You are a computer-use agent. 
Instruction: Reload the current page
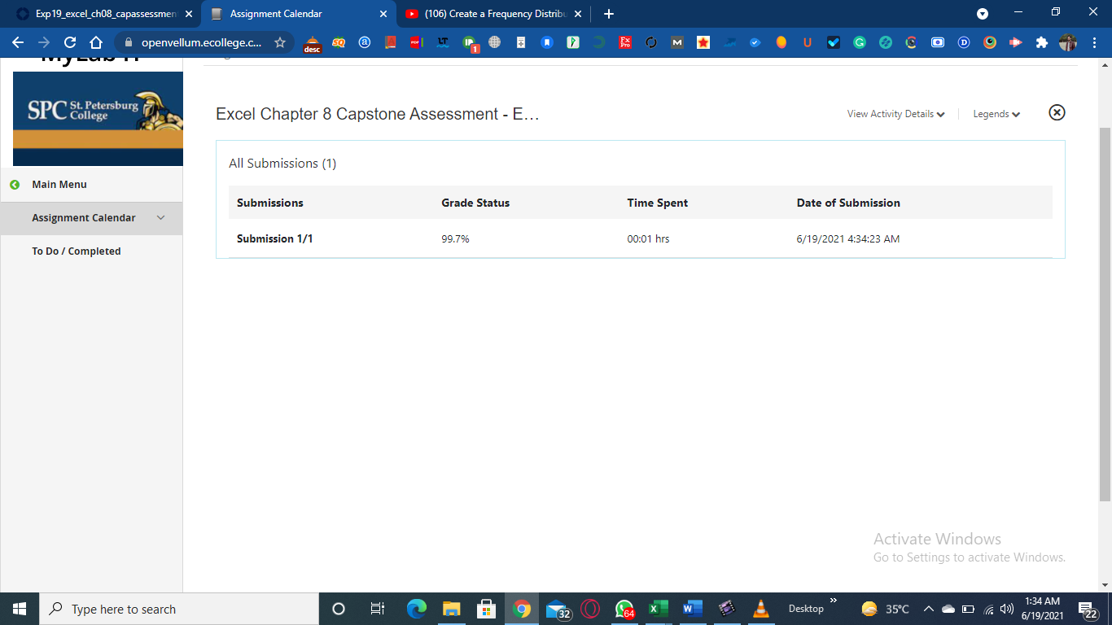click(x=70, y=42)
